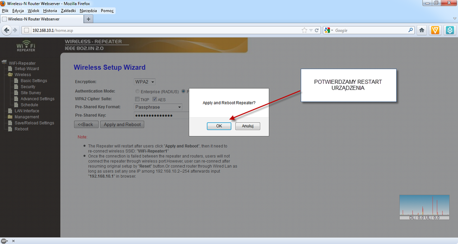Screen dimensions: 458x244
Task: Open the Historia menu
Action: [x=50, y=11]
